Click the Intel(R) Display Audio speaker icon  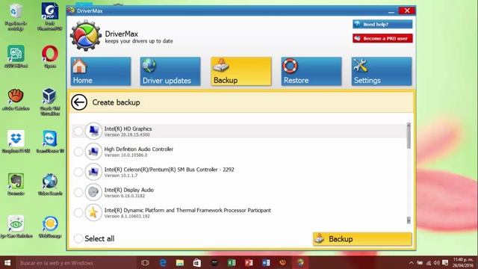[x=93, y=193]
